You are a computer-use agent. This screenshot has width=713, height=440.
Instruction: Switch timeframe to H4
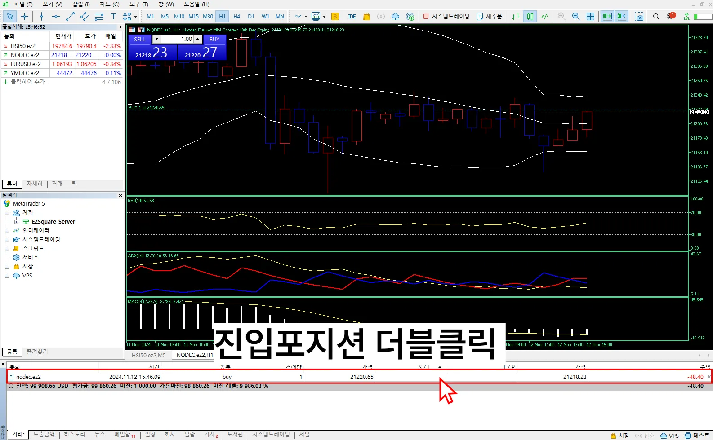pos(236,16)
